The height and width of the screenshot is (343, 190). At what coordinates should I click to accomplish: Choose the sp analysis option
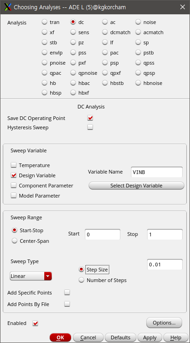tap(138, 42)
